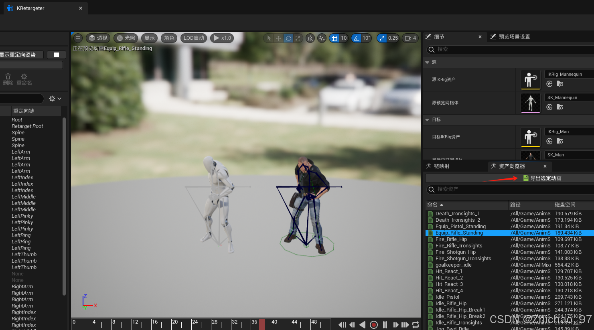
Task: Click the red timeline playhead marker
Action: click(262, 324)
